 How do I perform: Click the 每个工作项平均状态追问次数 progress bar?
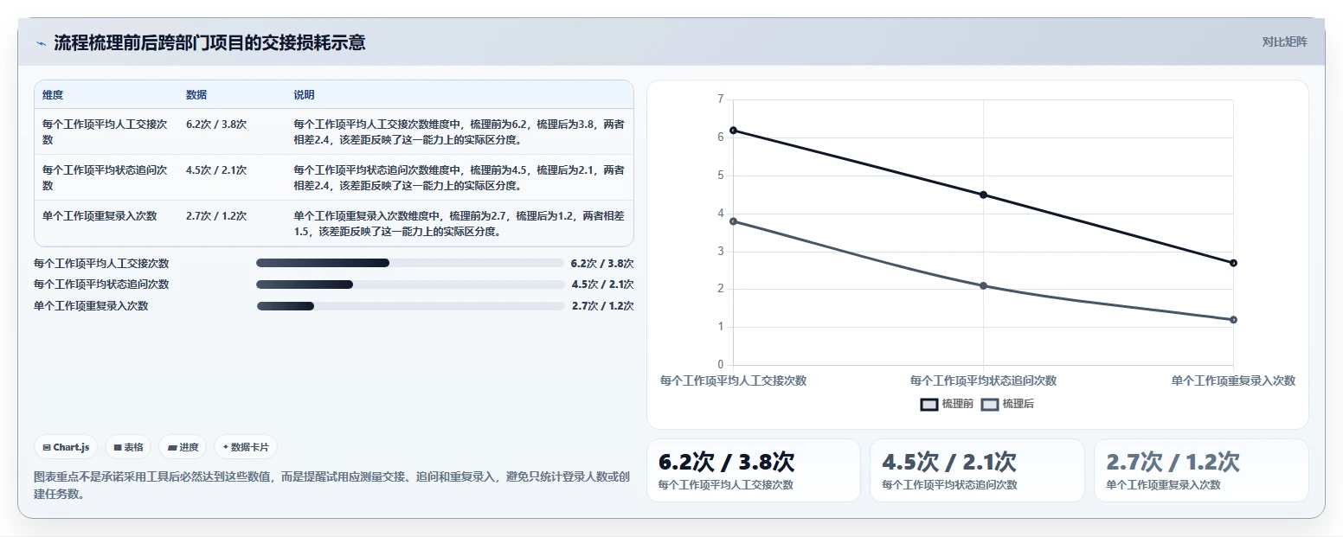click(x=410, y=284)
